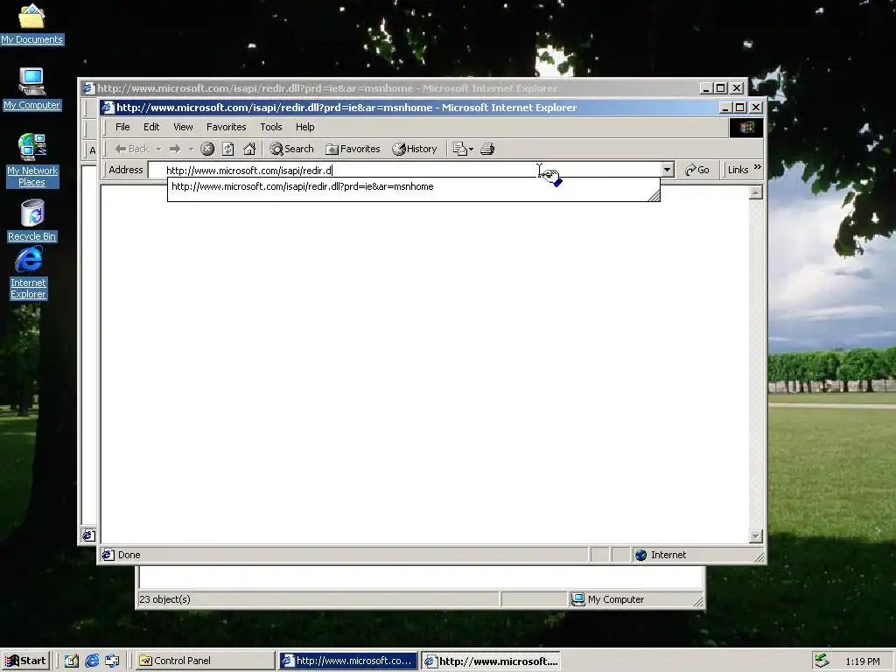
Task: Switch to the first microsoft.co... taskbar button
Action: 348,661
